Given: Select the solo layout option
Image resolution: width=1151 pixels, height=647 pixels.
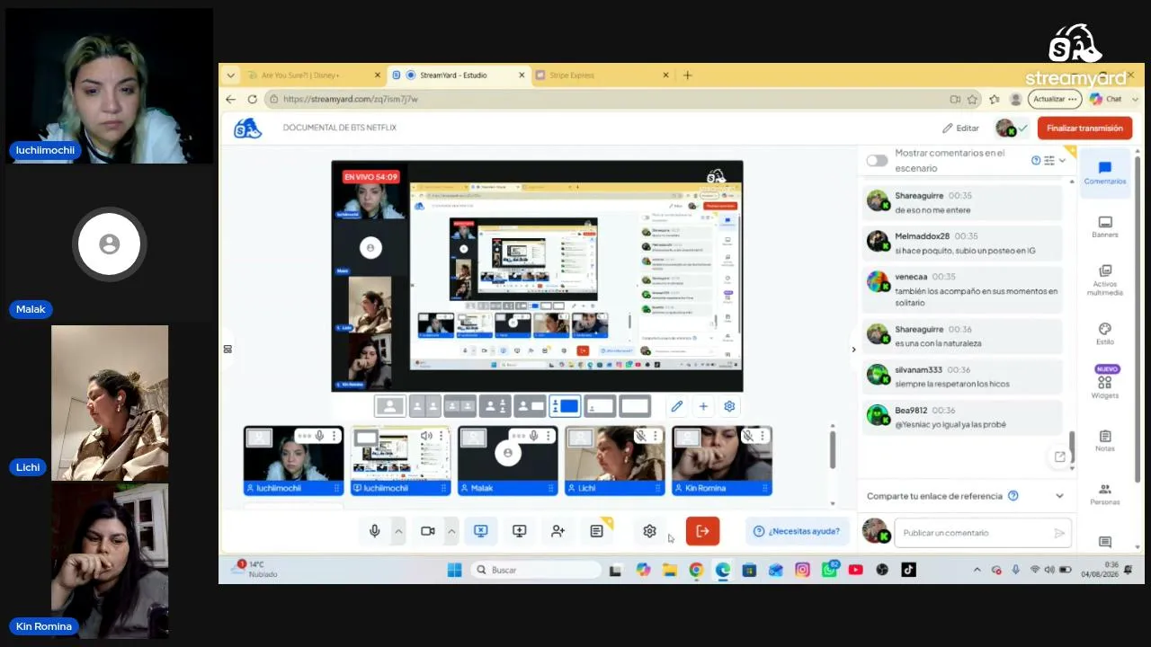Looking at the screenshot, I should tap(390, 406).
